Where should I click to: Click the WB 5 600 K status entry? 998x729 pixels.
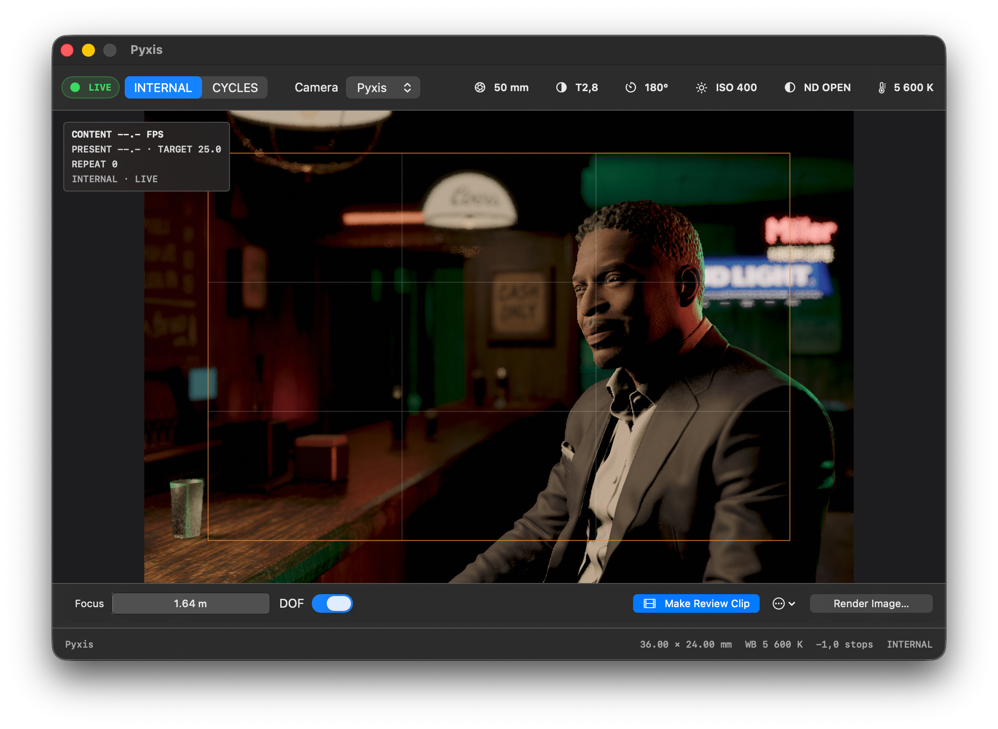point(774,644)
